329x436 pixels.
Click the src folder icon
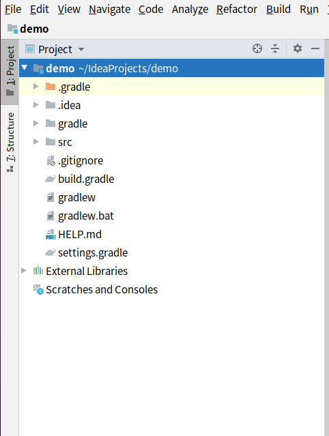coord(51,141)
